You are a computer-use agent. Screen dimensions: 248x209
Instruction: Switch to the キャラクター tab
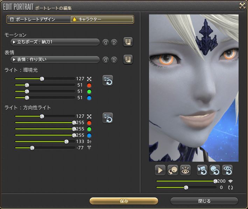point(101,19)
